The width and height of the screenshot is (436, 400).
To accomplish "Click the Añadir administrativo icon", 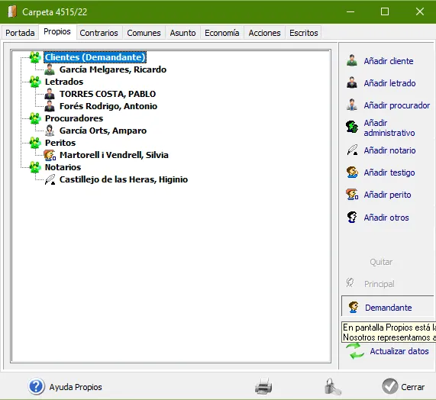I will 352,127.
